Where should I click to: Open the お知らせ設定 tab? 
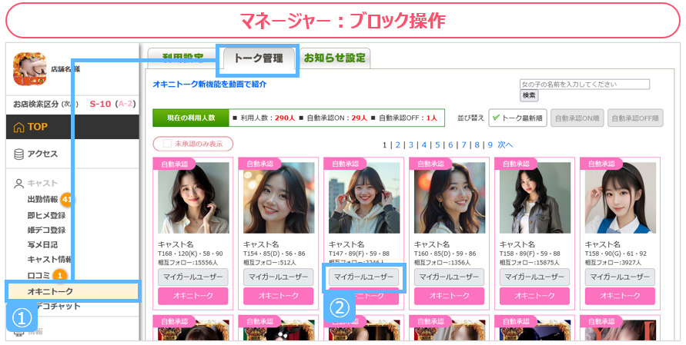[x=335, y=58]
